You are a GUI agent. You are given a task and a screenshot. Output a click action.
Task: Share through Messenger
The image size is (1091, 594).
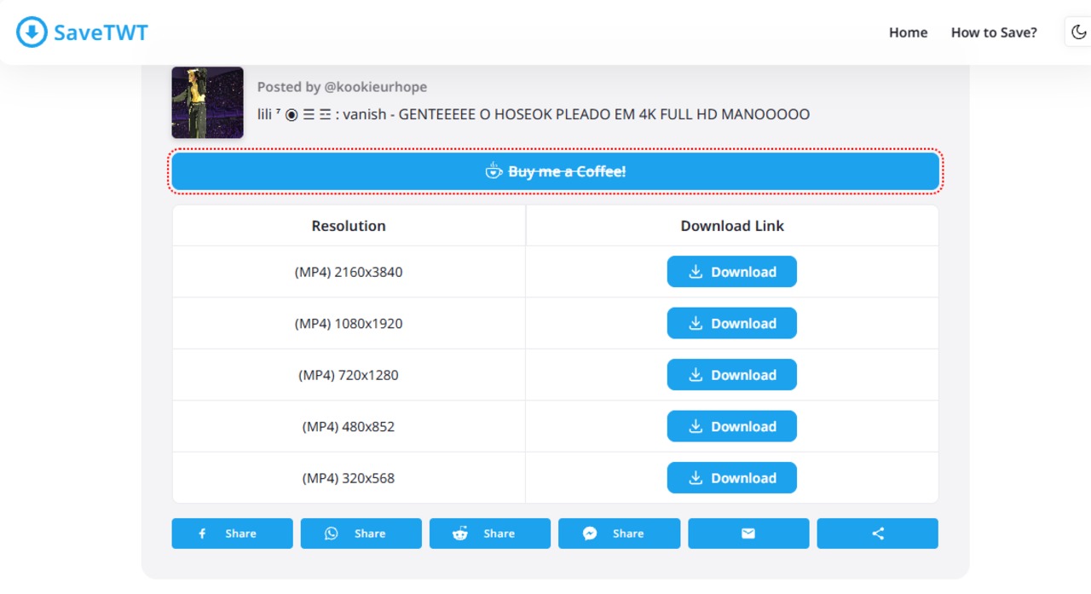tap(619, 533)
